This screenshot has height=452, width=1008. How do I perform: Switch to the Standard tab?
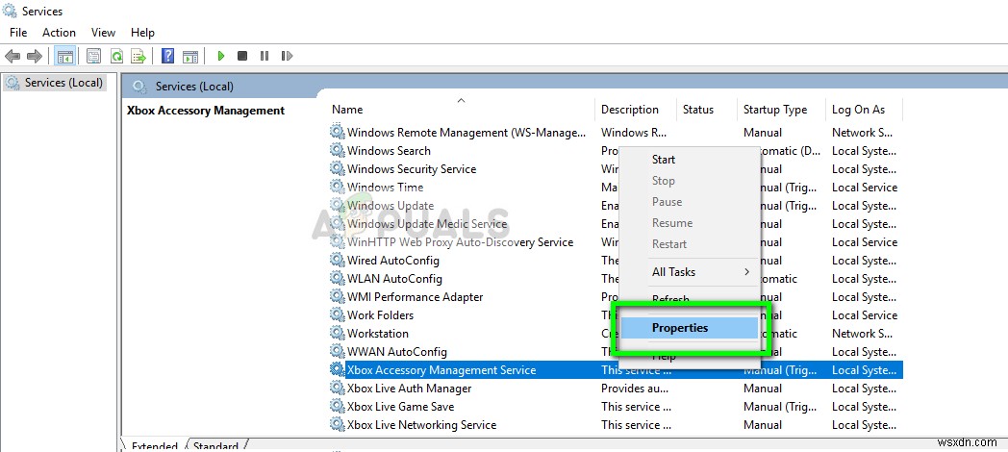pyautogui.click(x=216, y=446)
